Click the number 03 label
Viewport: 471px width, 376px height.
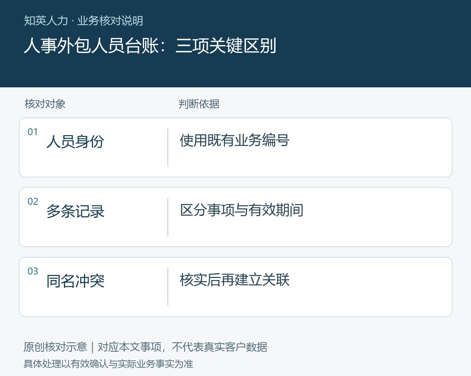(33, 271)
